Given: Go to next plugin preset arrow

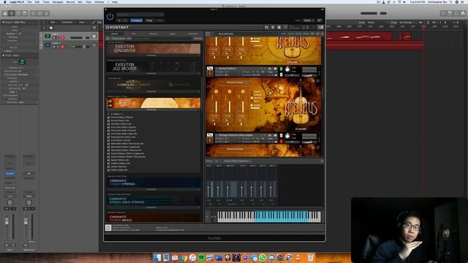Looking at the screenshot, I should coord(125,20).
